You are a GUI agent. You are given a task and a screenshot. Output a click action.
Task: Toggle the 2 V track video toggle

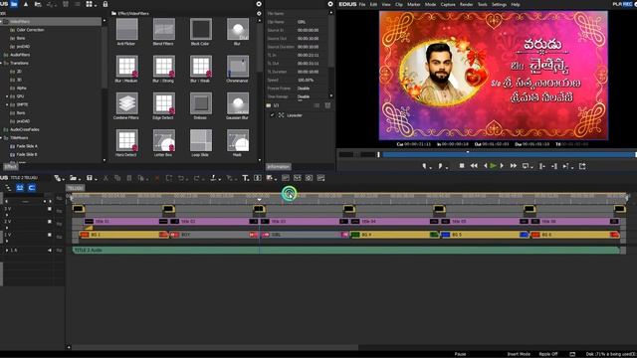[50, 222]
